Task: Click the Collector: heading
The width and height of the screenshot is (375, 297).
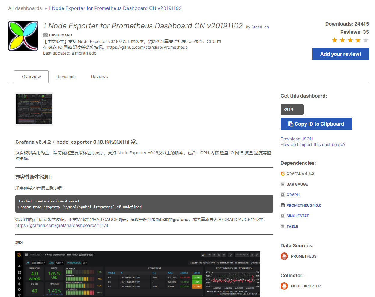Action: 292,276
